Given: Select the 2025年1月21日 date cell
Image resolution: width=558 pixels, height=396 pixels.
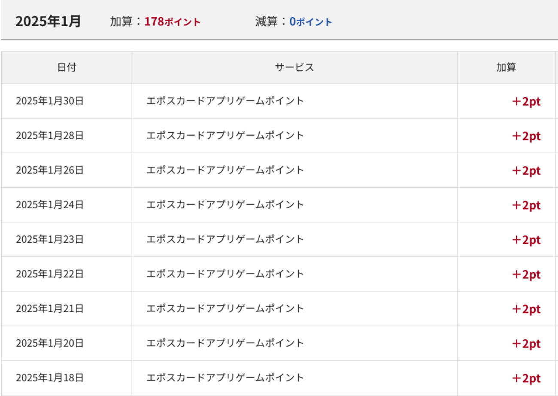Looking at the screenshot, I should coord(50,309).
